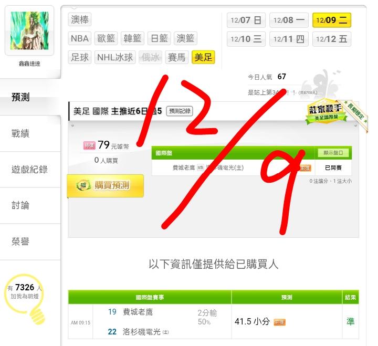Select the 足球 sport tab
This screenshot has height=346, width=378.
[x=80, y=57]
